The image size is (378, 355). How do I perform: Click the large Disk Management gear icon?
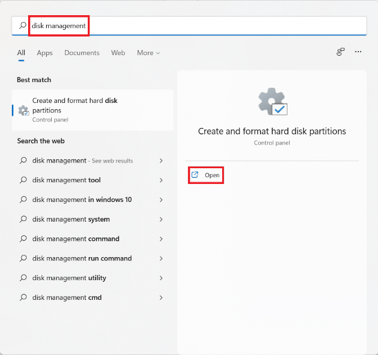point(272,102)
